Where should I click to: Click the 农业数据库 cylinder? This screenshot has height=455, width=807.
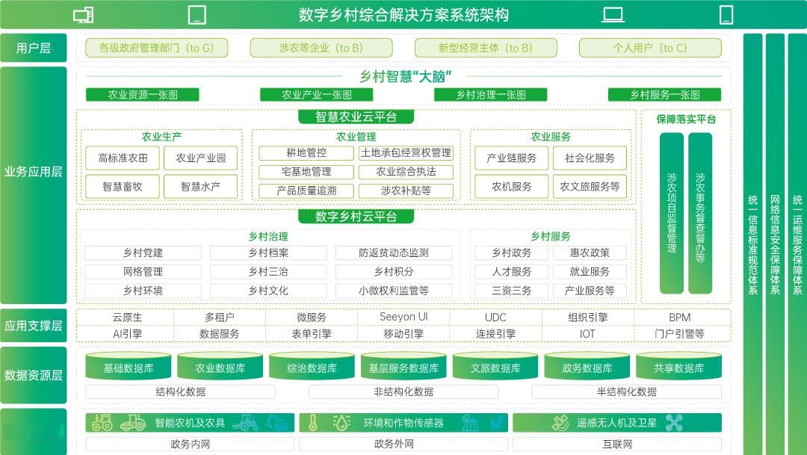click(x=220, y=366)
